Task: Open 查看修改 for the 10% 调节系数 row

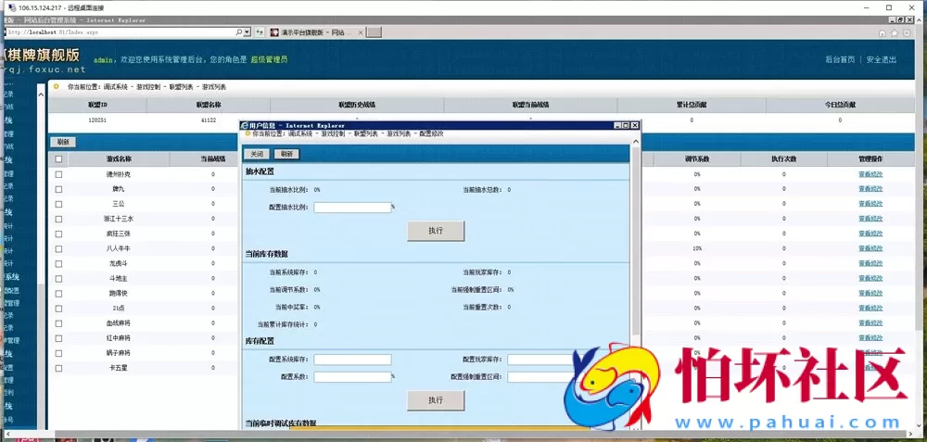Action: [870, 248]
